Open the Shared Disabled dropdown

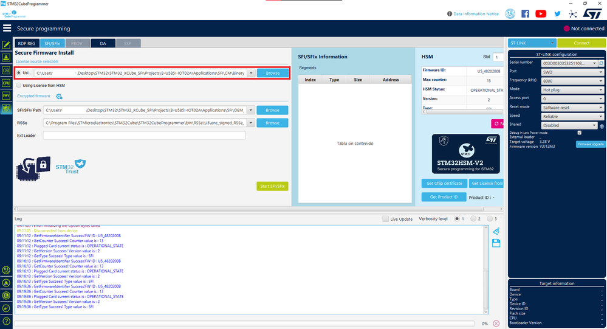click(x=569, y=125)
